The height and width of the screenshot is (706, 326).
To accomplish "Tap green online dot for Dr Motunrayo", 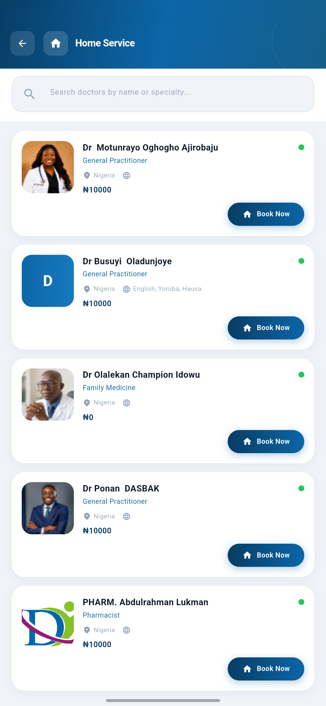I will (301, 147).
